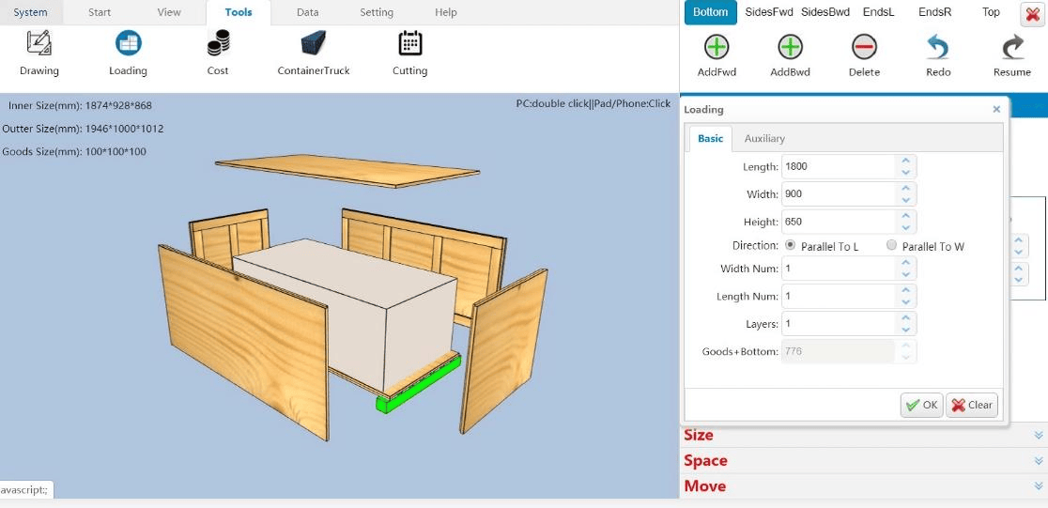
Task: Decrease the Height value with down arrow
Action: [905, 228]
